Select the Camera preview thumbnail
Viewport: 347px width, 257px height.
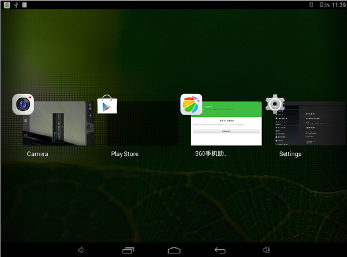[58, 124]
